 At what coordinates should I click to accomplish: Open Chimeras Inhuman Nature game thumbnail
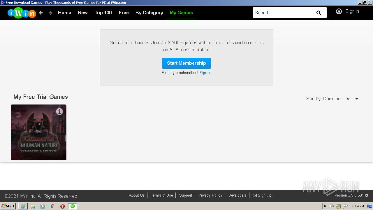(x=38, y=132)
